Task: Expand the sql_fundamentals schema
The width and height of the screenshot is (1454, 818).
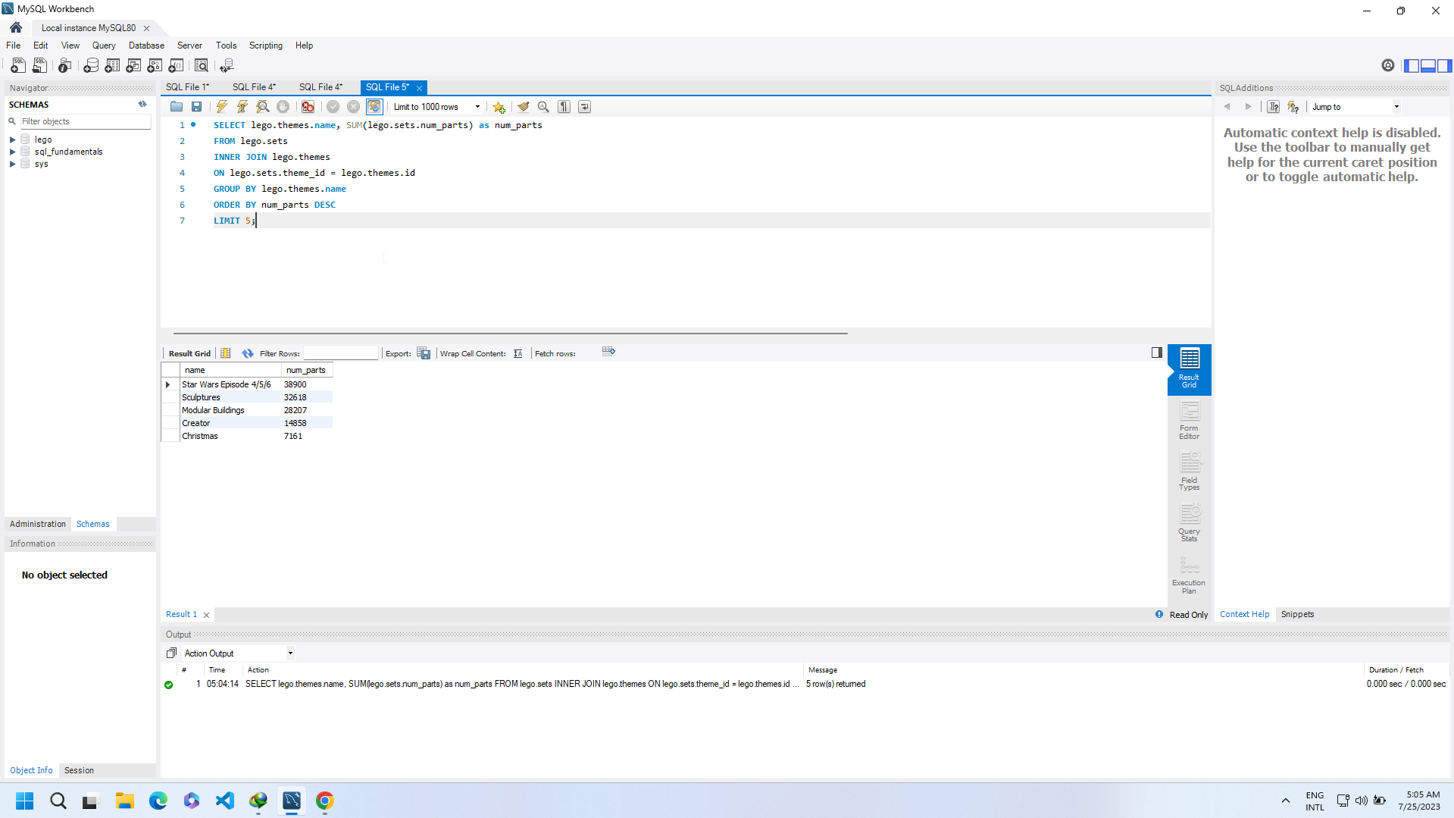Action: pyautogui.click(x=13, y=152)
